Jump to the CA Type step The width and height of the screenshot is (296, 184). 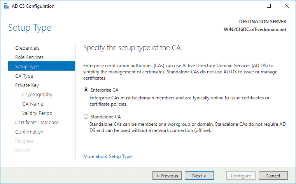point(24,76)
